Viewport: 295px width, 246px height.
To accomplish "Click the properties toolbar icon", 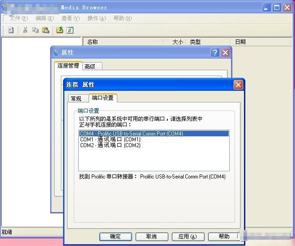I will pyautogui.click(x=11, y=30).
